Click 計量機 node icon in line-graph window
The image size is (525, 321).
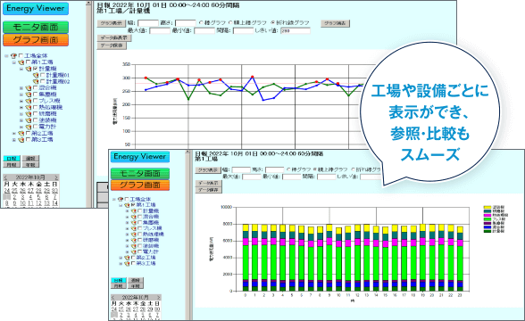29,69
